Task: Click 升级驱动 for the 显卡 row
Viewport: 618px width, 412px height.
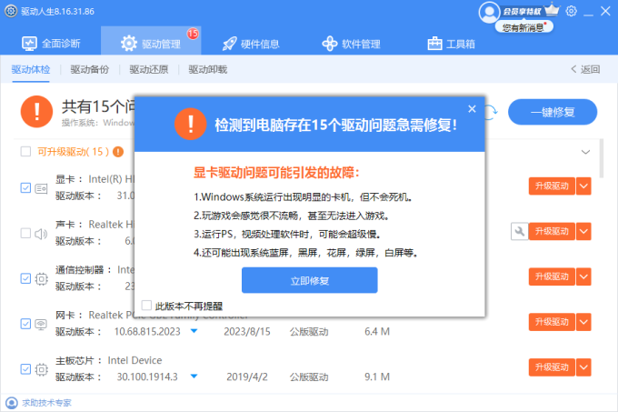Action: point(552,186)
